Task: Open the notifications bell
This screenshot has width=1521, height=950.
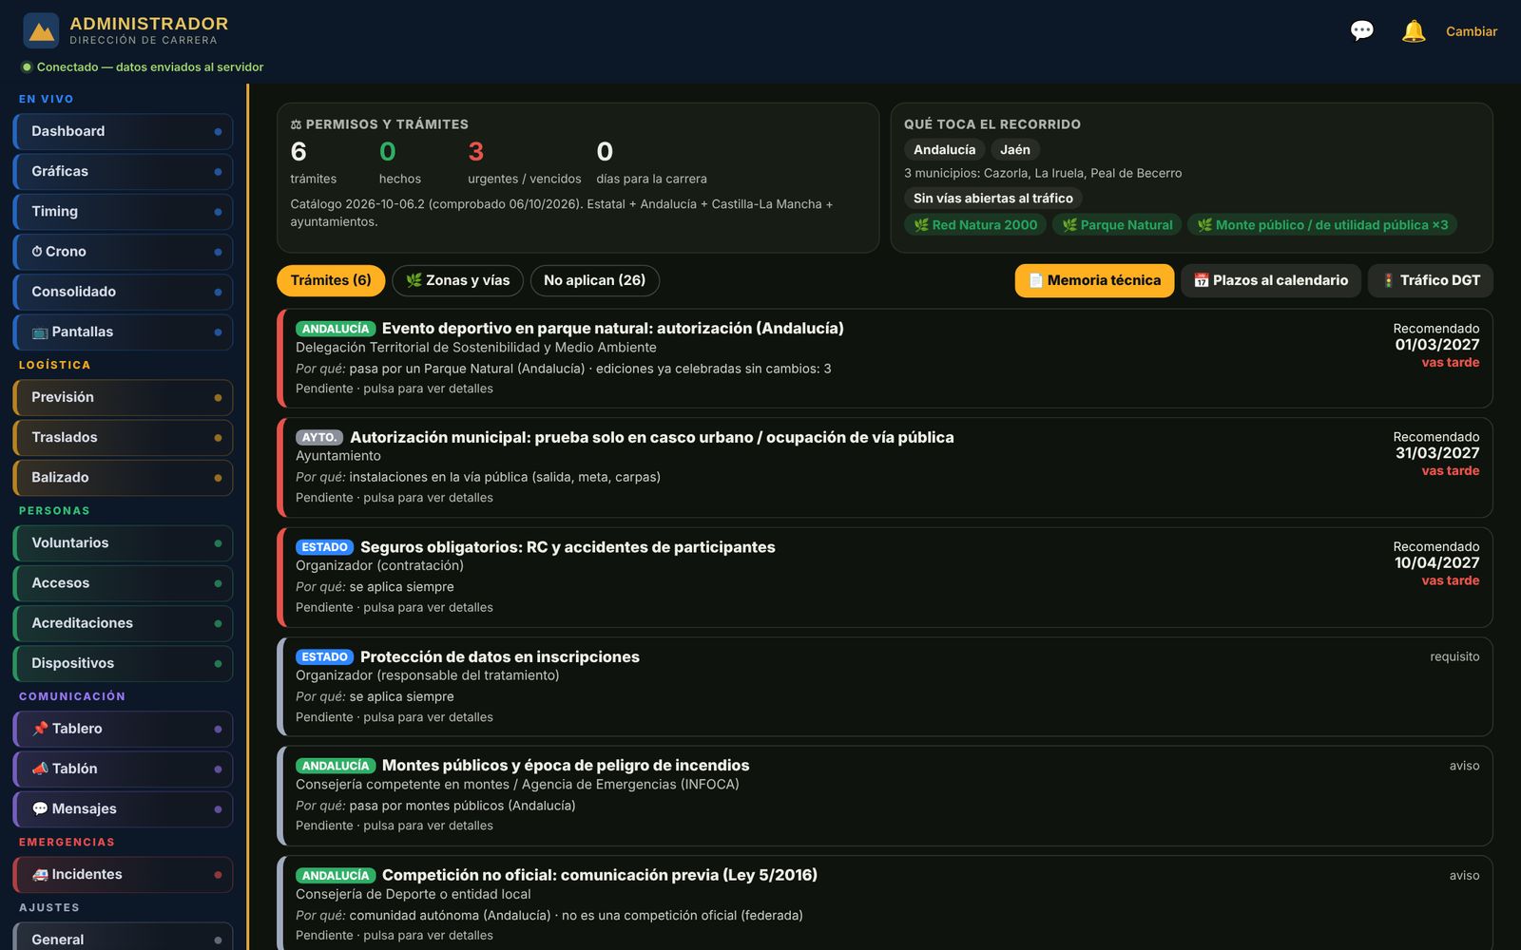Action: point(1414,31)
